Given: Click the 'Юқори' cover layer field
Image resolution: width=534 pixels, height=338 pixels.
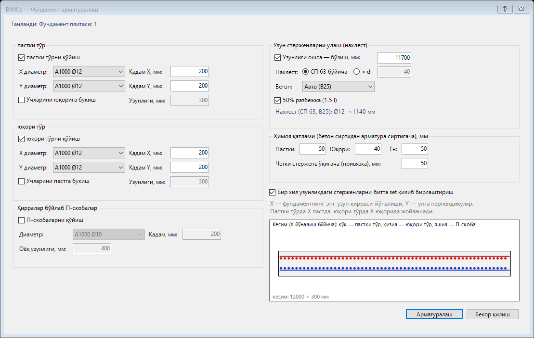Looking at the screenshot, I should [368, 149].
